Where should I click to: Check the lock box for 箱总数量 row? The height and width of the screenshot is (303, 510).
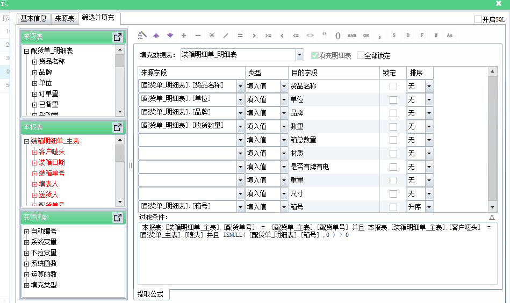pyautogui.click(x=393, y=140)
